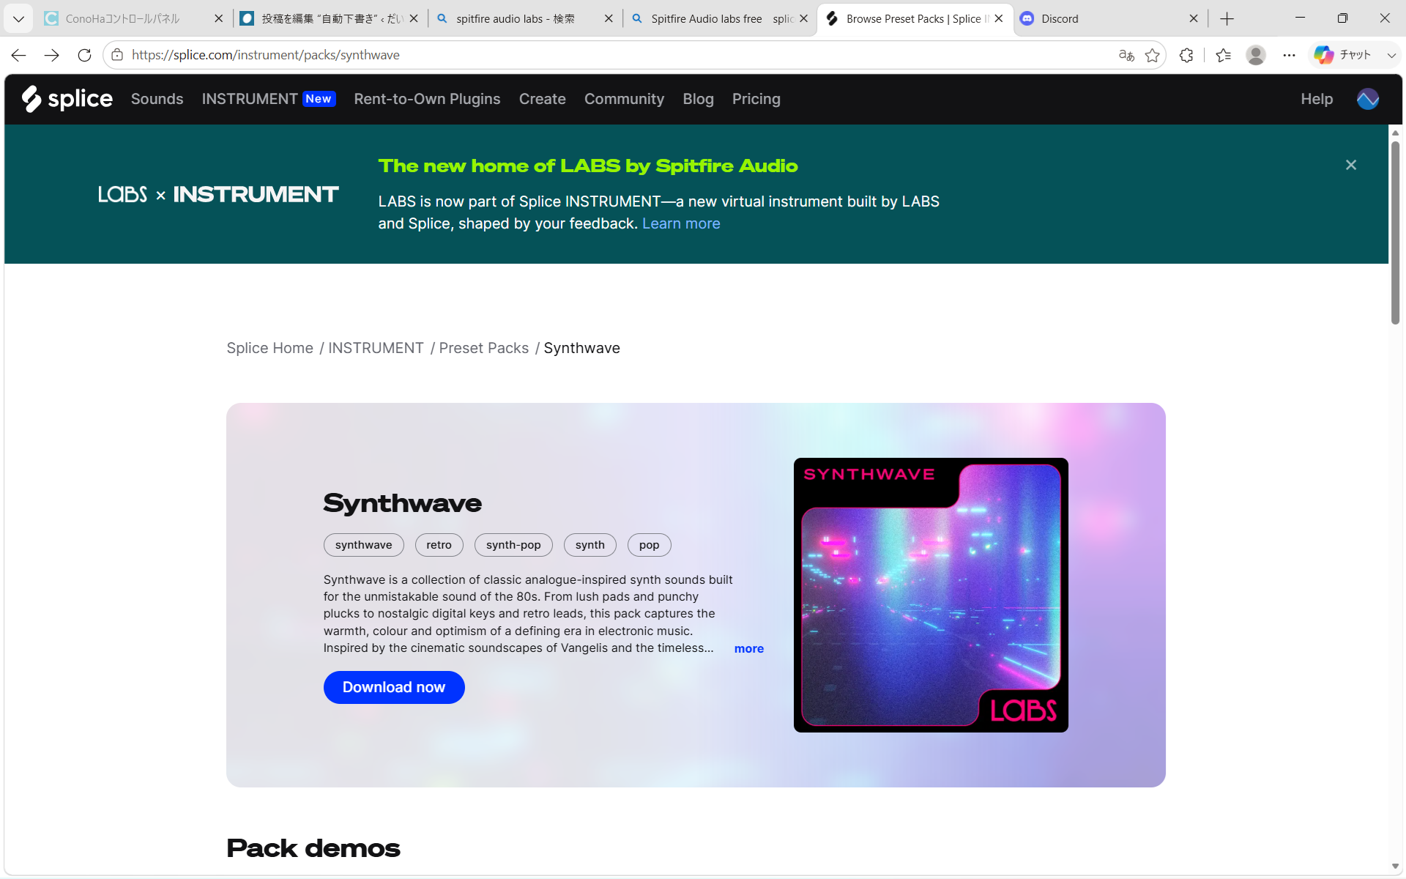This screenshot has width=1406, height=879.
Task: Go to Splice Home breadcrumb
Action: tap(269, 348)
